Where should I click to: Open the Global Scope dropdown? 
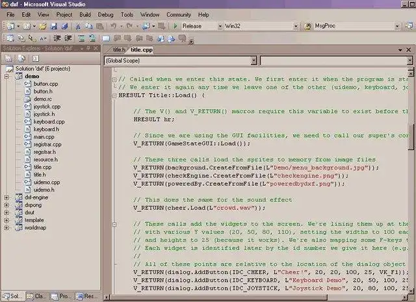click(x=254, y=60)
